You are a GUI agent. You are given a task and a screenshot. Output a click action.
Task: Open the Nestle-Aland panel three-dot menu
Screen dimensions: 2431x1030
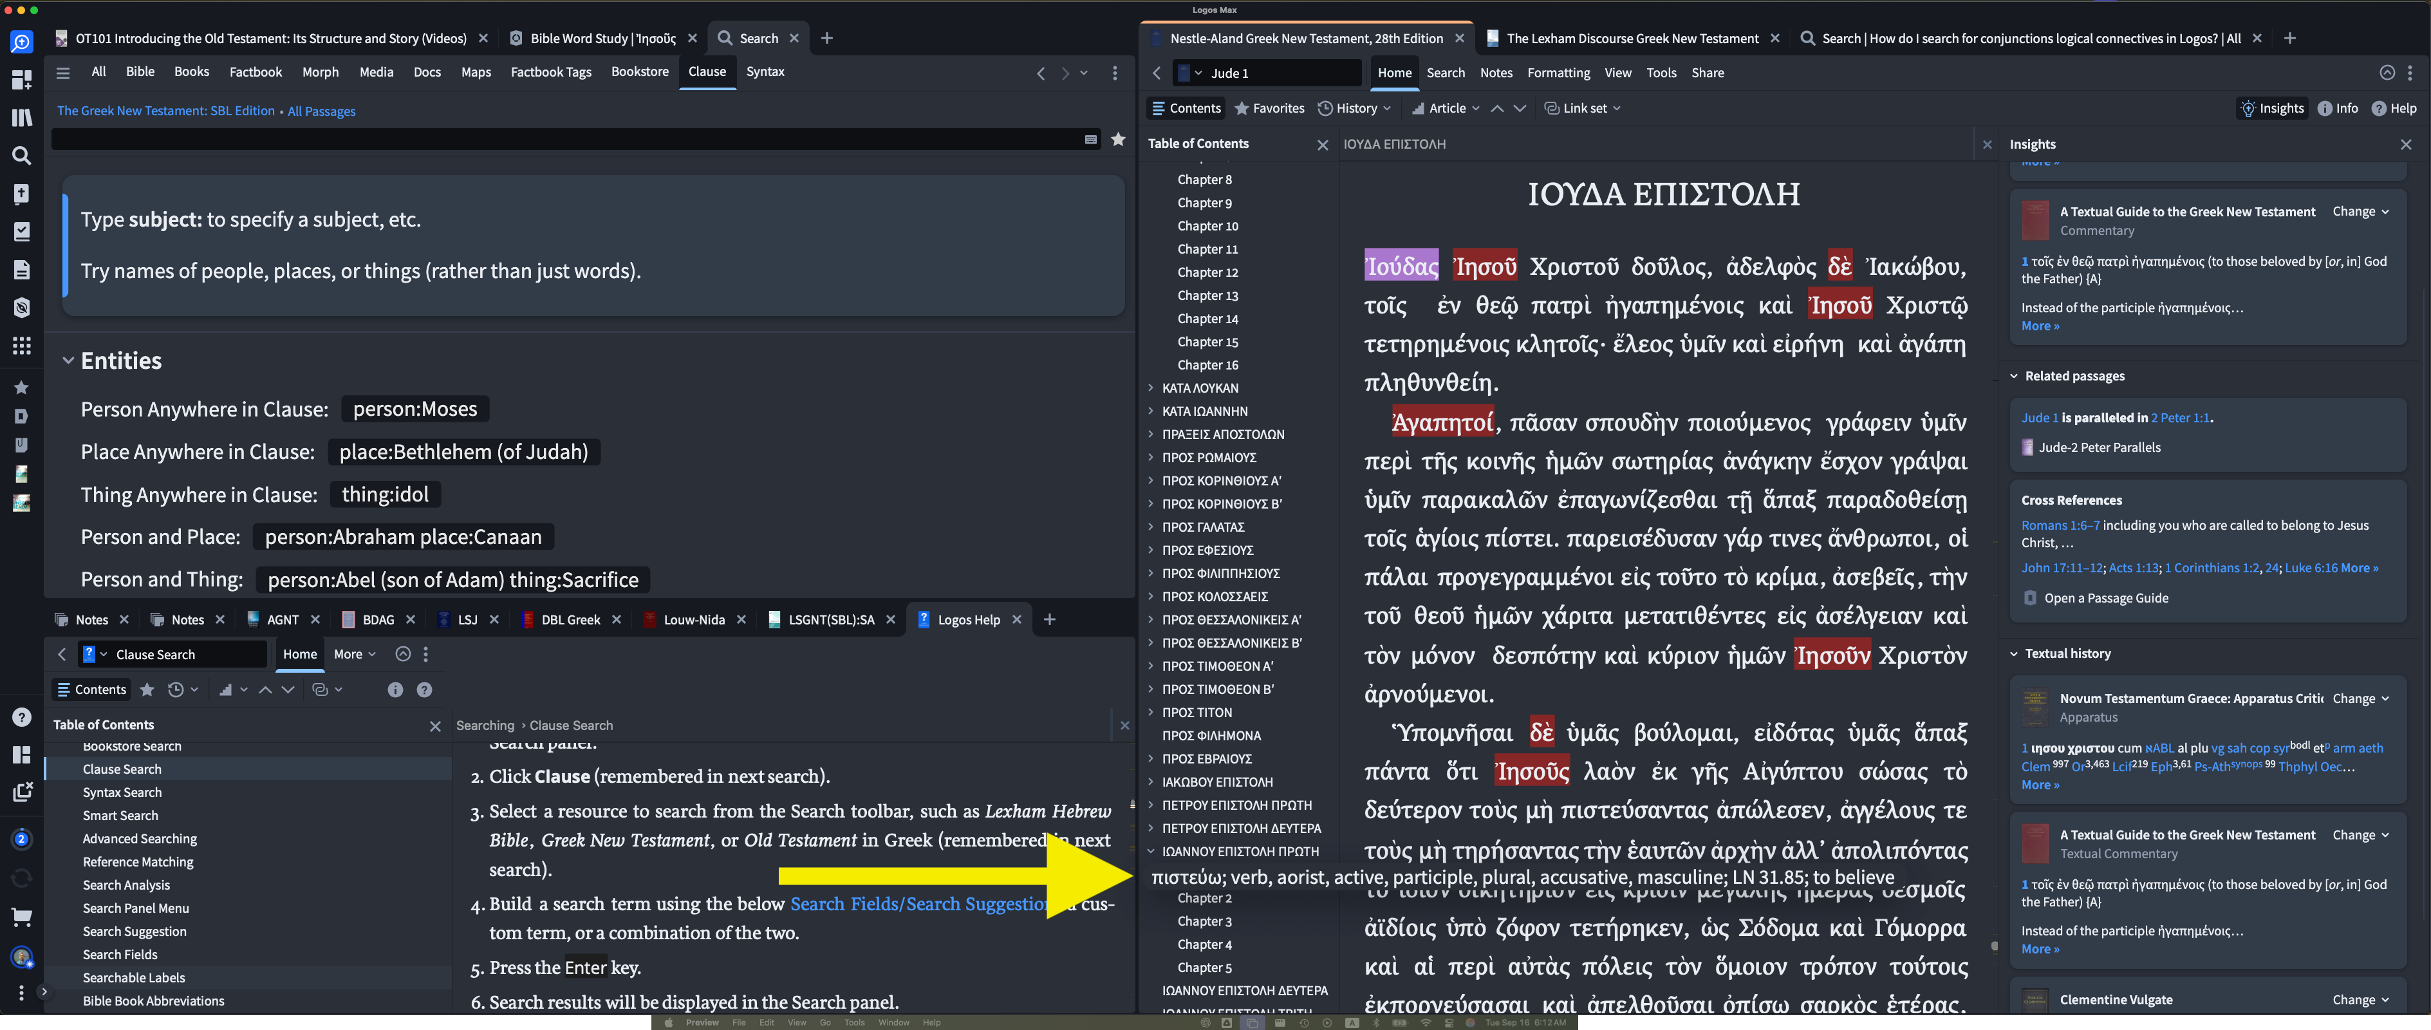(2409, 73)
